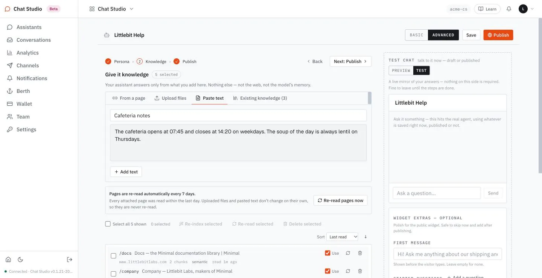Image resolution: width=542 pixels, height=278 pixels.
Task: Open the notifications bell in top bar
Action: tap(509, 9)
